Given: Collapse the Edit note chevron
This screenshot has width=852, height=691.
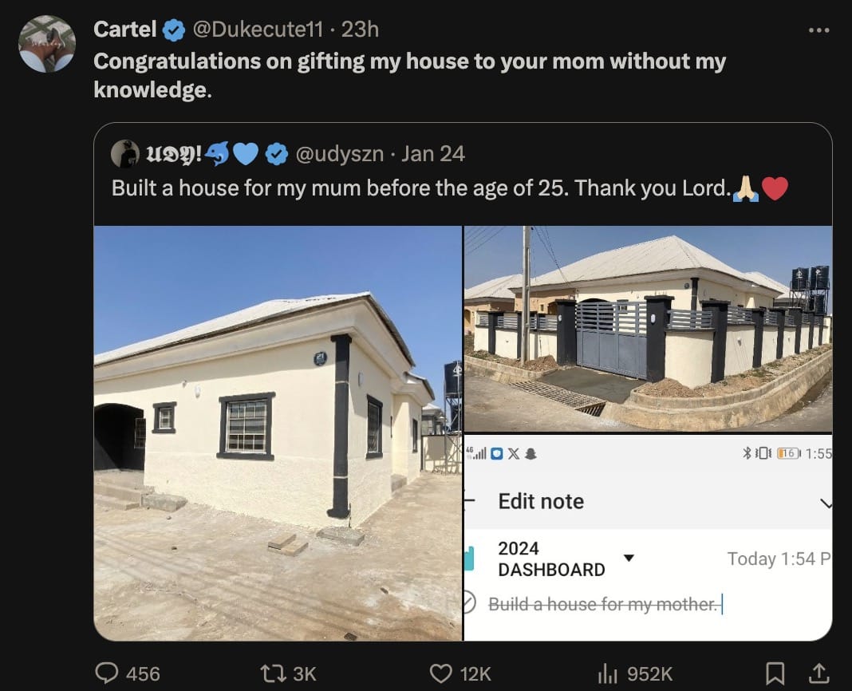Looking at the screenshot, I should pyautogui.click(x=826, y=503).
